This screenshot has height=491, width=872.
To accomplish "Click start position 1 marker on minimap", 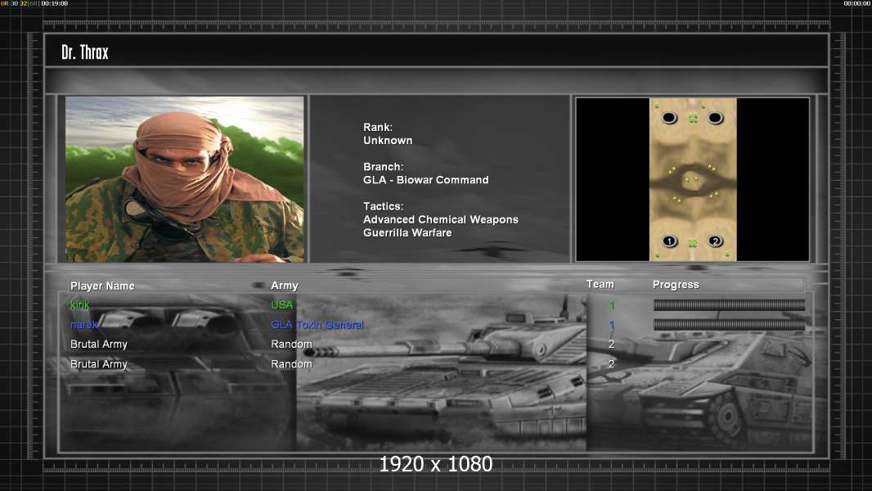I will [x=670, y=241].
